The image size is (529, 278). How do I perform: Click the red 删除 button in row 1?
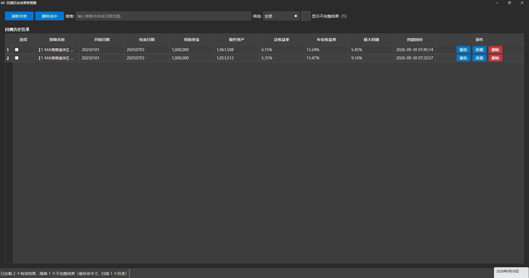click(x=495, y=50)
